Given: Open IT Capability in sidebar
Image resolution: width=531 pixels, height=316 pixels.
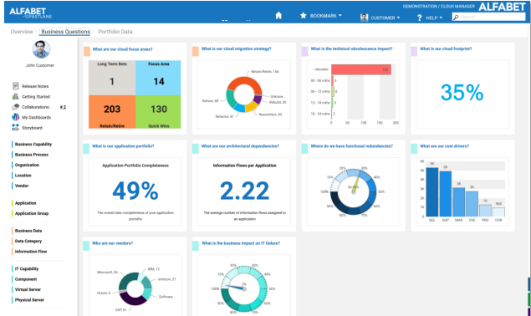Looking at the screenshot, I should pyautogui.click(x=27, y=269).
